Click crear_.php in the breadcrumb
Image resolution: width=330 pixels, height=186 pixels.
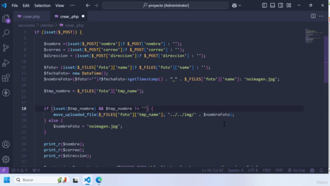tap(74, 25)
